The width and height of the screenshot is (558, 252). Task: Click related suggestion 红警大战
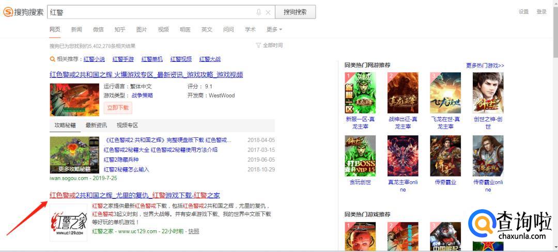pos(210,59)
